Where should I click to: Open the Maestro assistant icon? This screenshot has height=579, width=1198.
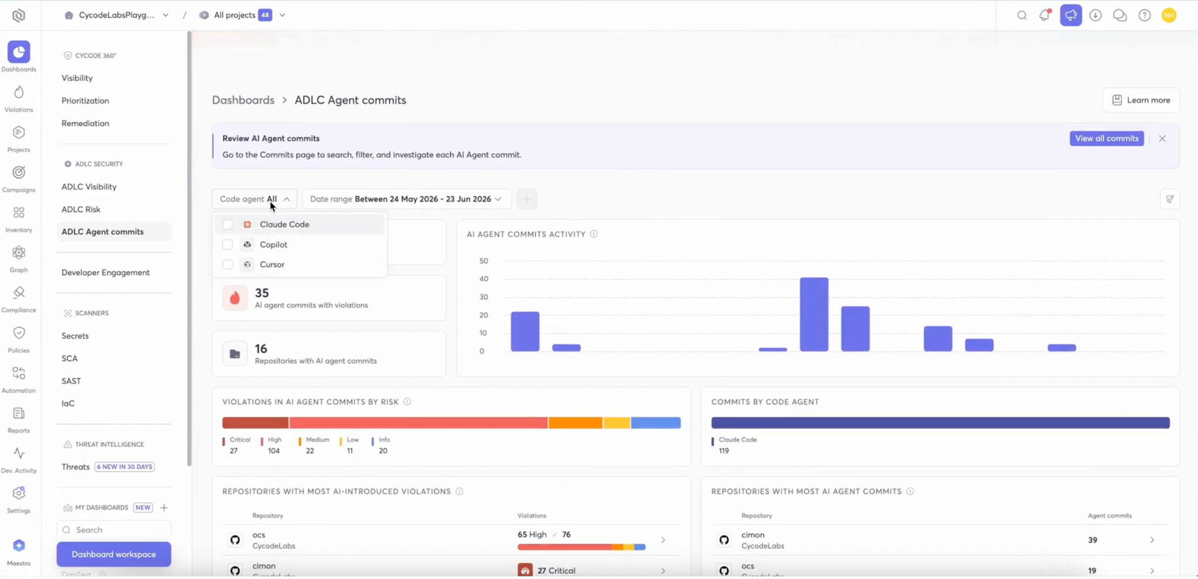pos(19,545)
